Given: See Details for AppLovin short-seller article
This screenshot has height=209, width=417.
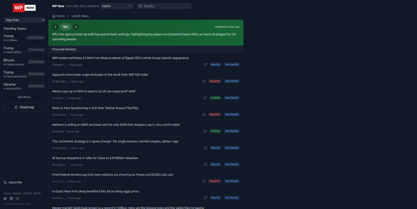Looking at the screenshot, I should [232, 81].
